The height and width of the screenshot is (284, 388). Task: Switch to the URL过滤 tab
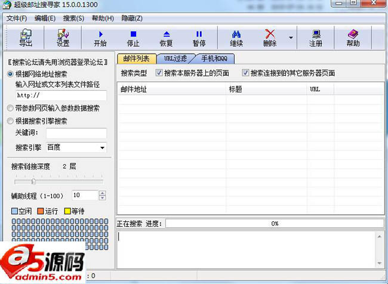coord(175,58)
